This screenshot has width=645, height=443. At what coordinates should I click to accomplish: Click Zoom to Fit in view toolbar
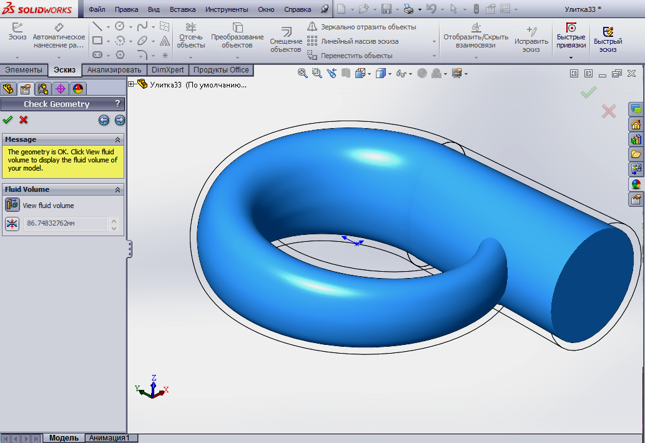click(303, 73)
